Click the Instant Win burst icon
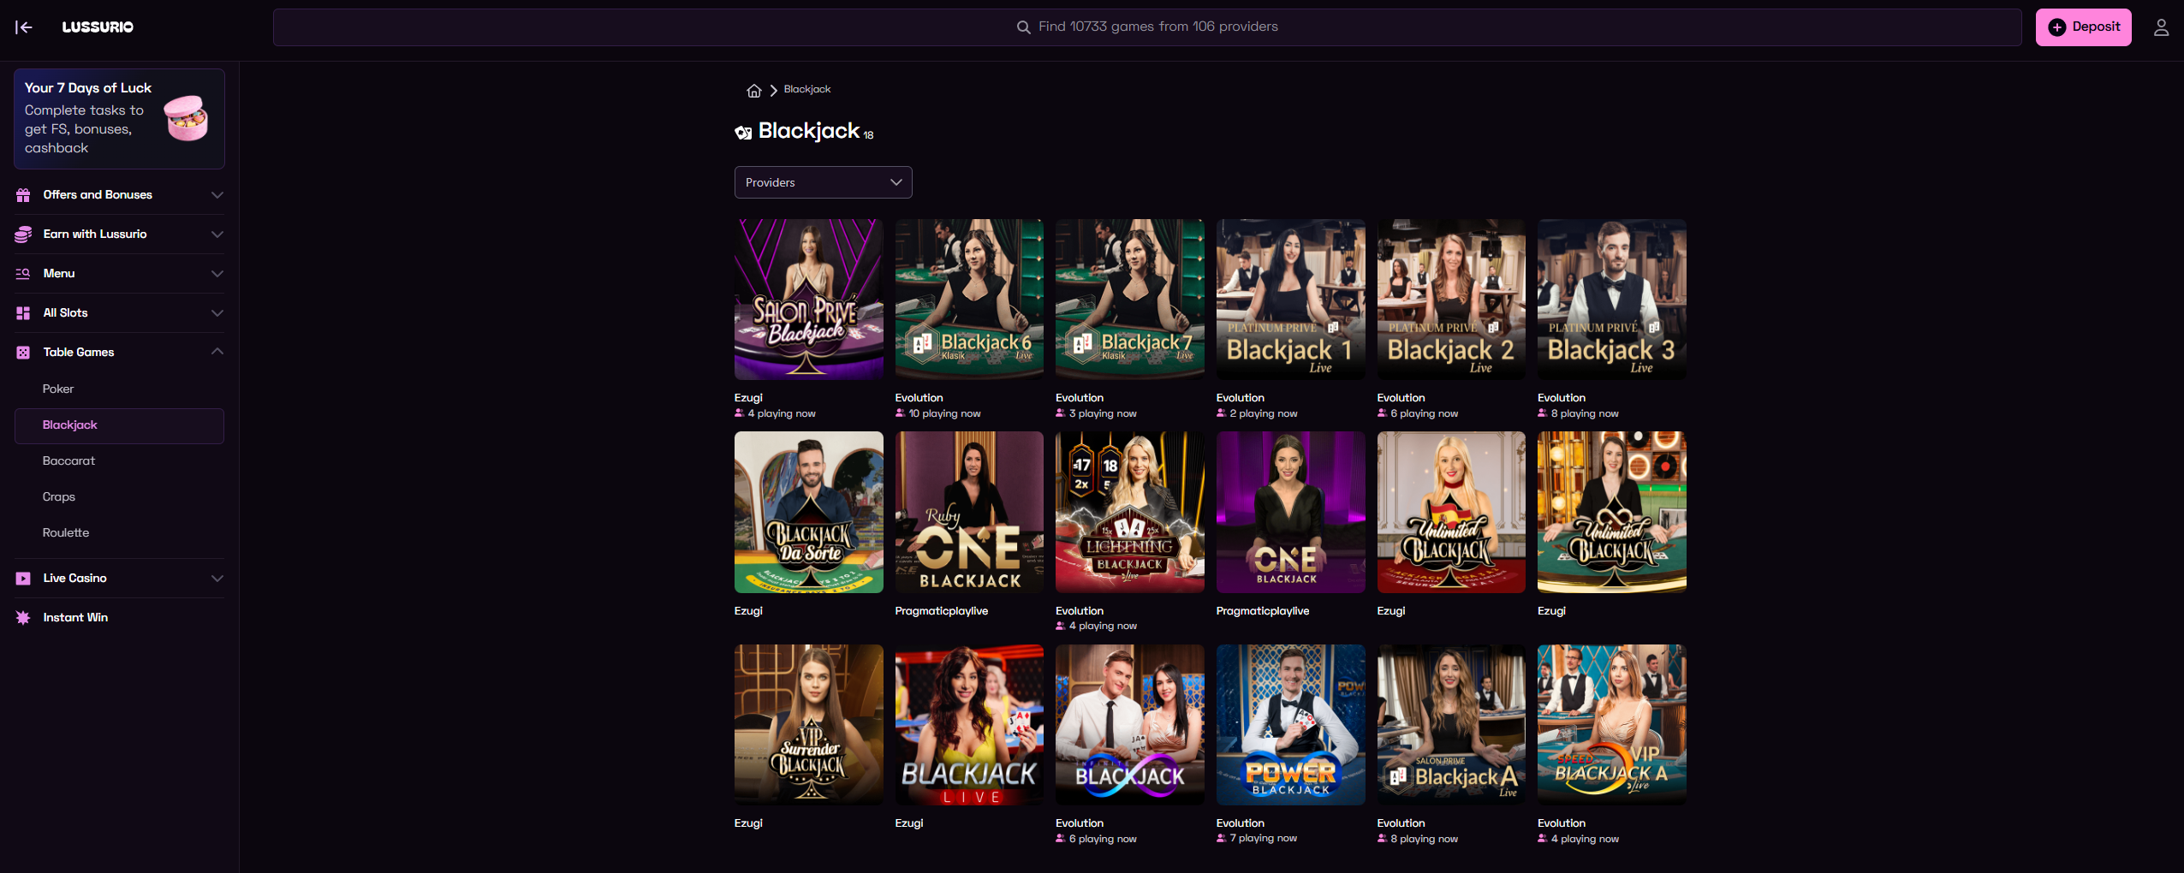The width and height of the screenshot is (2184, 873). (x=23, y=618)
